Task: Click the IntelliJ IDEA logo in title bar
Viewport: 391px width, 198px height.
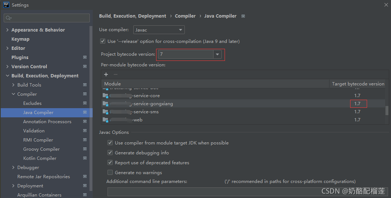Action: coord(6,5)
